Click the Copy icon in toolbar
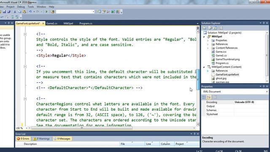 pos(19,12)
